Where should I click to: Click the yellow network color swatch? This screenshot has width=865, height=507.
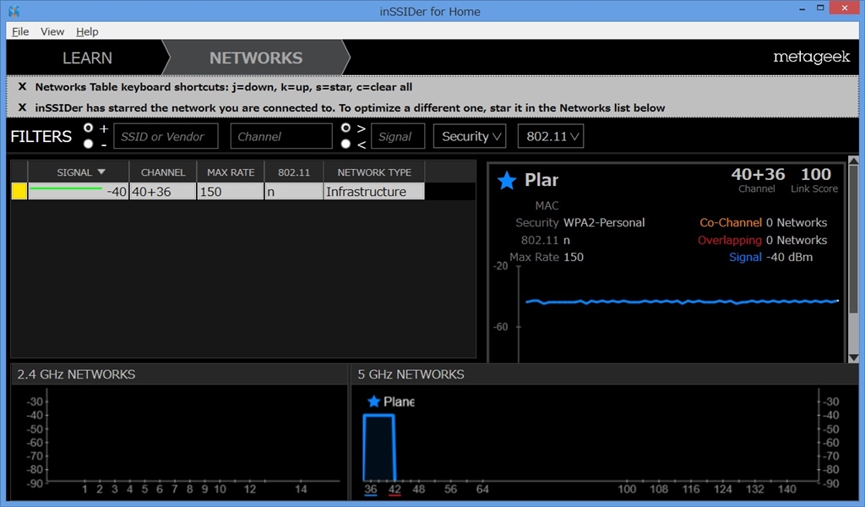click(19, 192)
